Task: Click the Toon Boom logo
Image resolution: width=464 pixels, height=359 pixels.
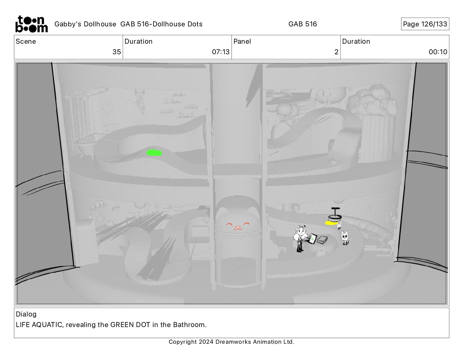Action: [x=31, y=24]
